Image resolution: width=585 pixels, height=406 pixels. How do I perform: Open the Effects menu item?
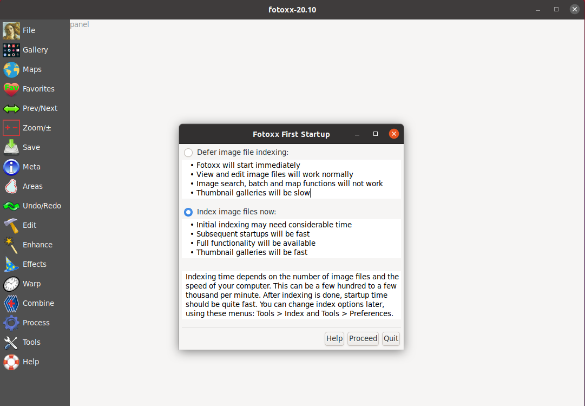tap(34, 264)
